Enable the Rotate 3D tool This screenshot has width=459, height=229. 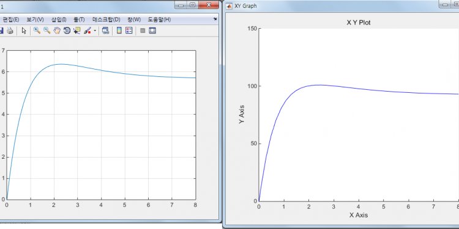tap(67, 31)
